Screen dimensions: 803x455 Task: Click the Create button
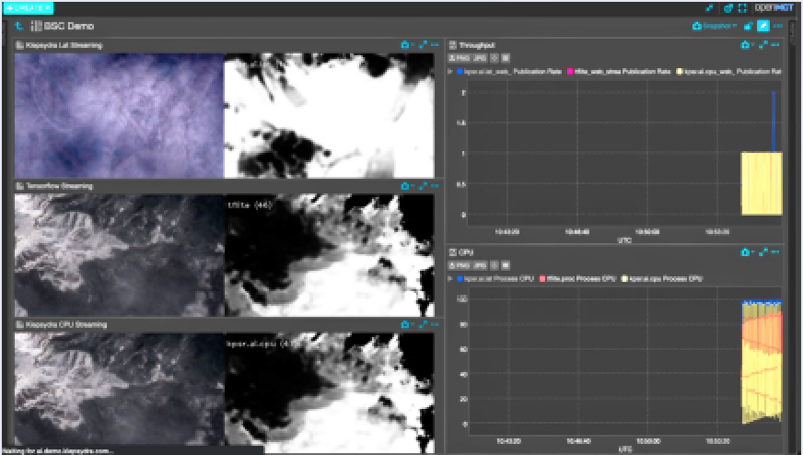(x=28, y=8)
